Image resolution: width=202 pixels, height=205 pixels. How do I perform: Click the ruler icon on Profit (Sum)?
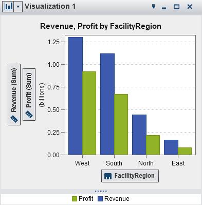[29, 115]
